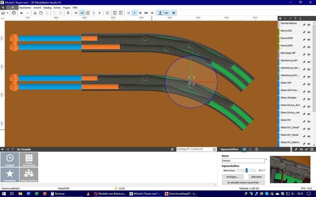Viewport: 316px width, 197px height.
Task: Click the save icon in the toolbar
Action: [3, 13]
